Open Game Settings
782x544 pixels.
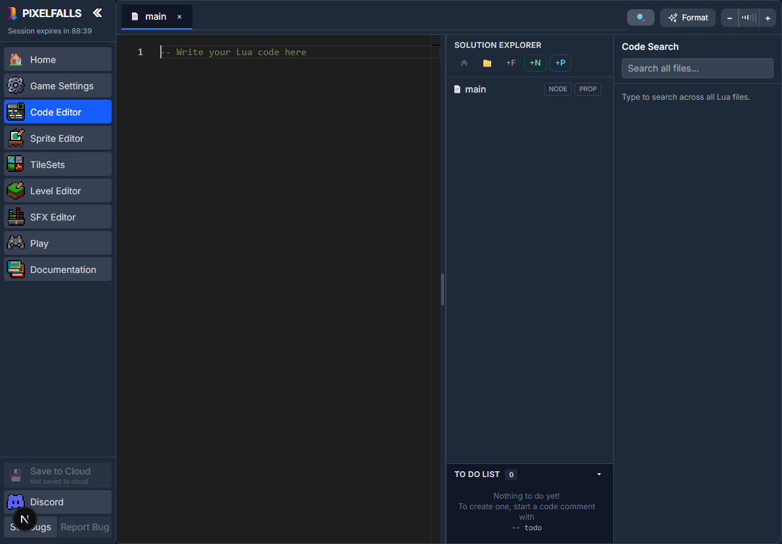pos(58,86)
